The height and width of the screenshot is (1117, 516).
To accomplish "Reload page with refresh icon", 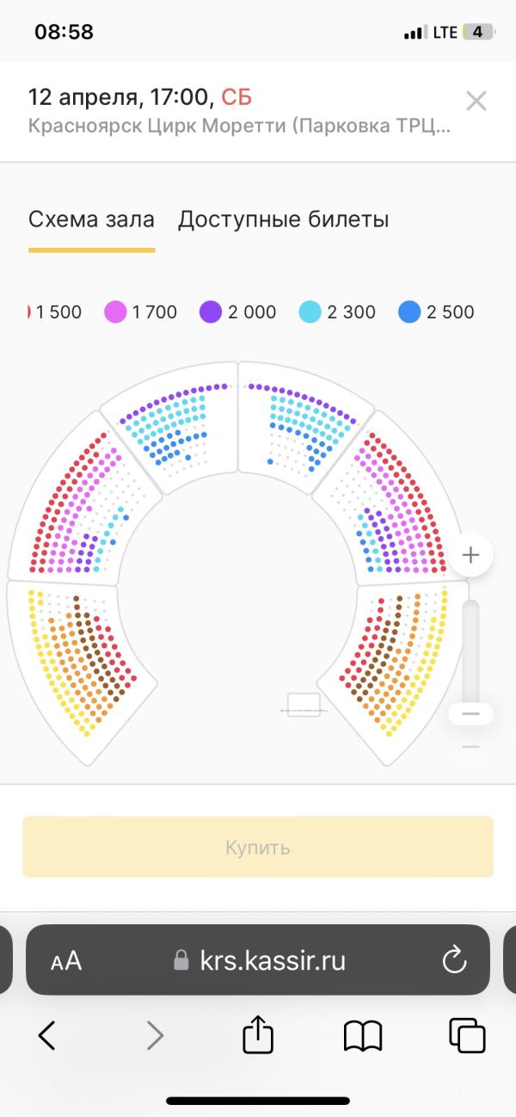I will (453, 960).
